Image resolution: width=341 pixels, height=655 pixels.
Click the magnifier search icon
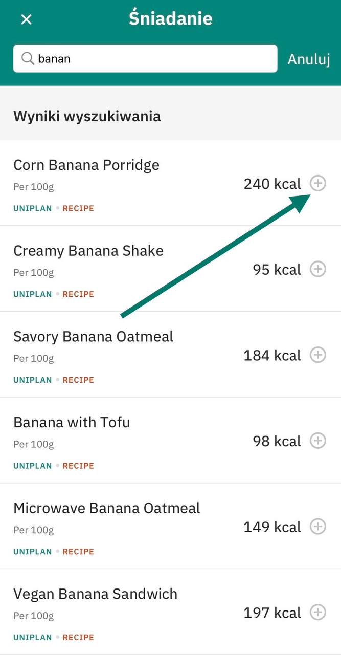[28, 59]
